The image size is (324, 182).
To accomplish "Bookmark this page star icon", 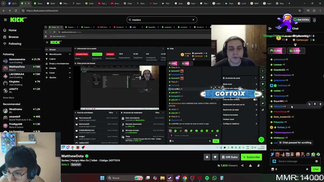I will pos(300,11).
